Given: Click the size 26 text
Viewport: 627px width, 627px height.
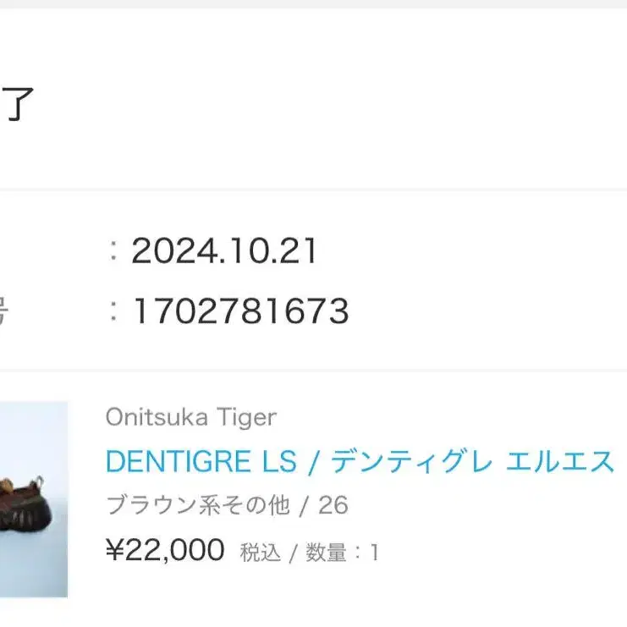Looking at the screenshot, I should (333, 506).
